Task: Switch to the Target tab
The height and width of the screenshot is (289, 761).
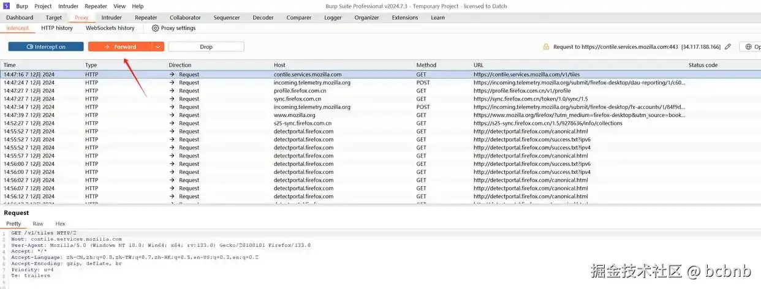Action: [x=54, y=18]
